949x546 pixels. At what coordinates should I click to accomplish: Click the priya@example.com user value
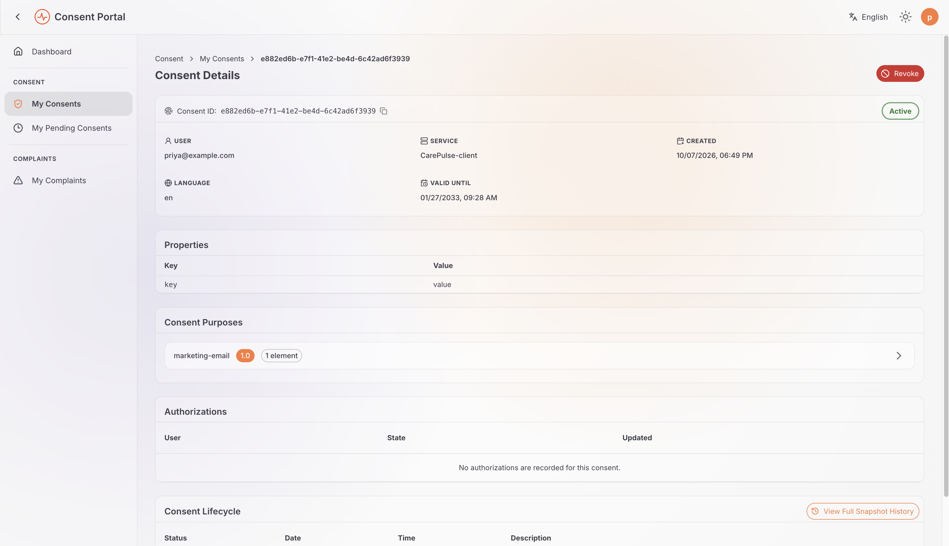pos(199,156)
